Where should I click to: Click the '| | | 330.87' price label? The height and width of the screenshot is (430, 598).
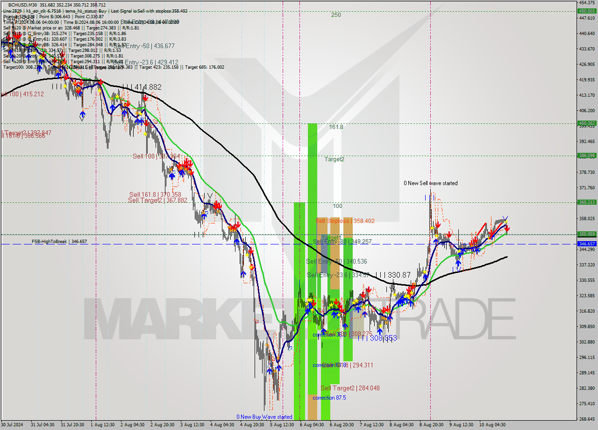click(x=393, y=275)
